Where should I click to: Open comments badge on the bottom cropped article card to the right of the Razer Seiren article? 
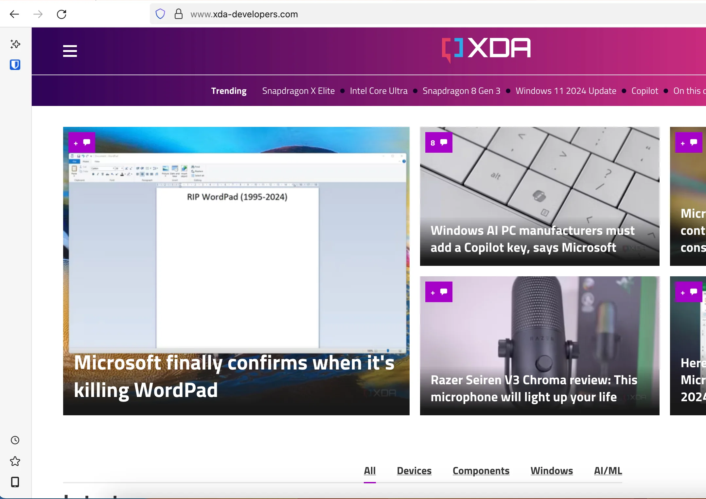689,292
